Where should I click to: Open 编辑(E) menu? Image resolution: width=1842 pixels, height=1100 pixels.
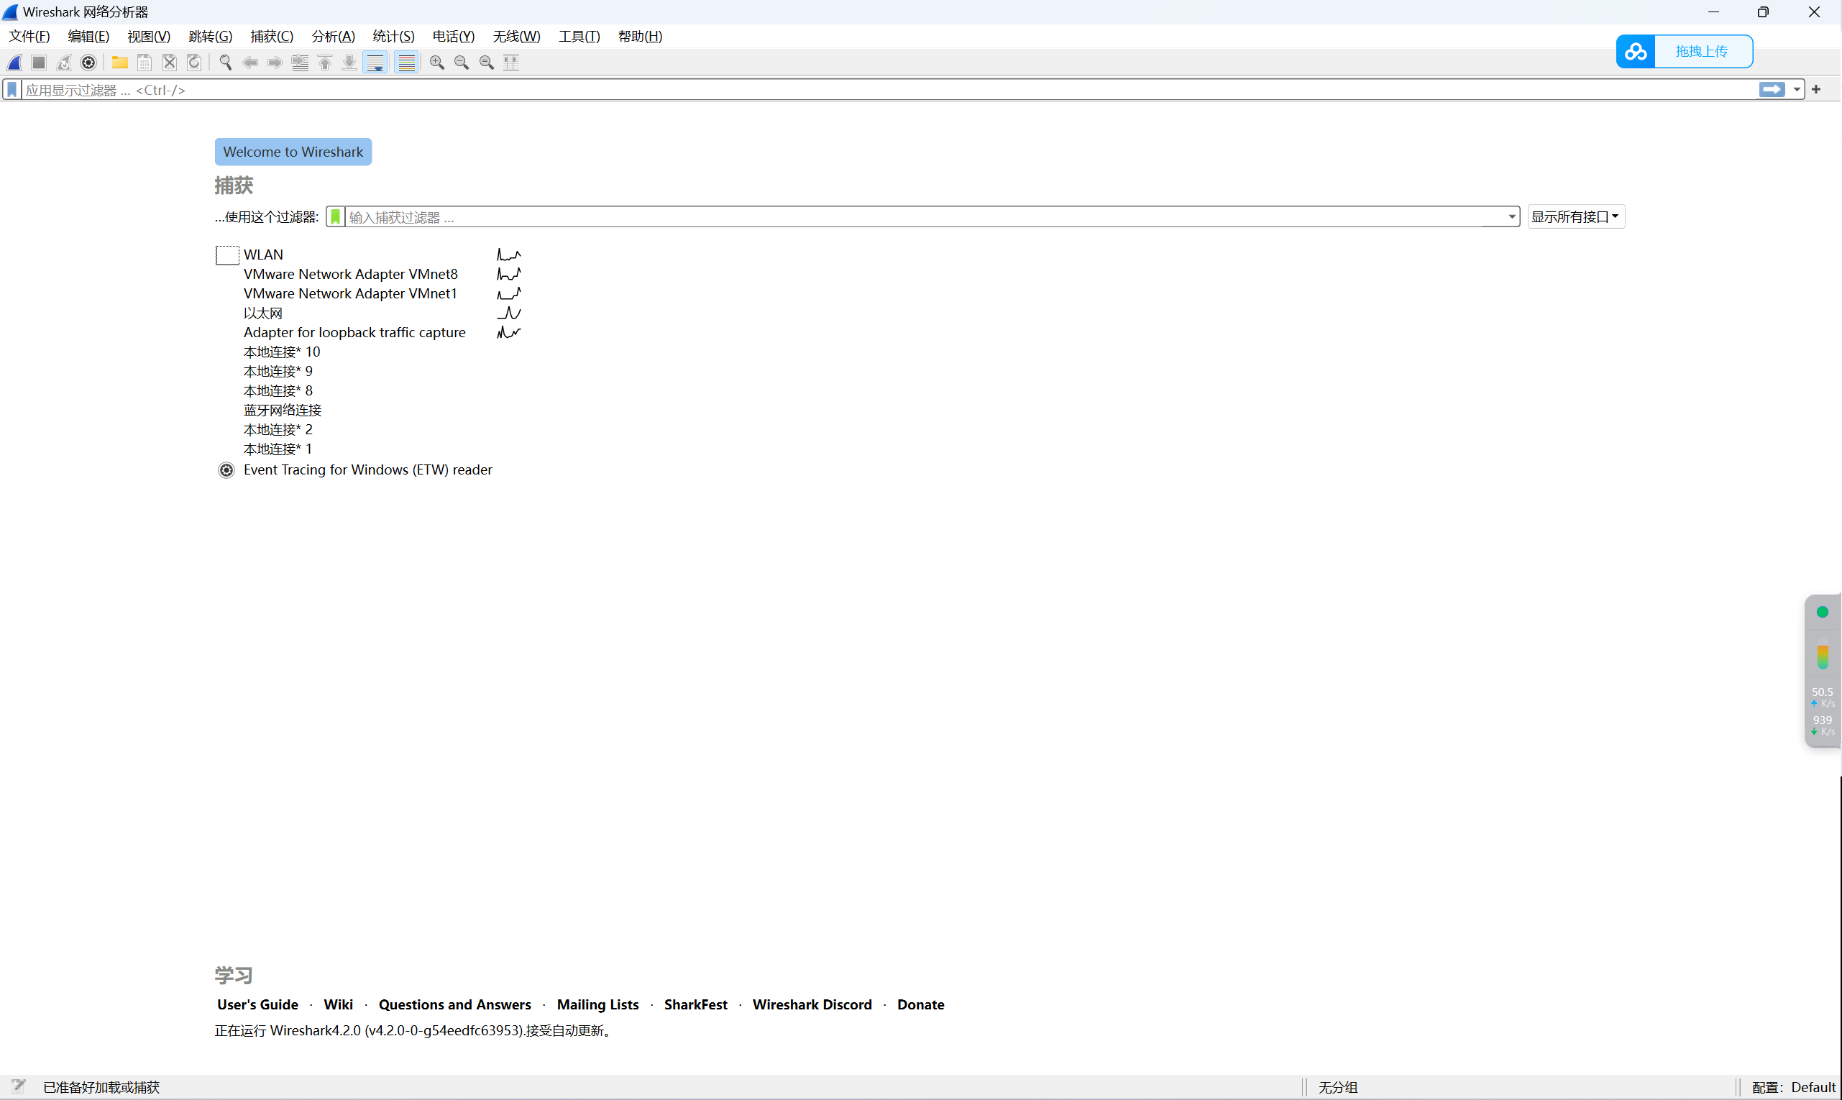point(88,37)
